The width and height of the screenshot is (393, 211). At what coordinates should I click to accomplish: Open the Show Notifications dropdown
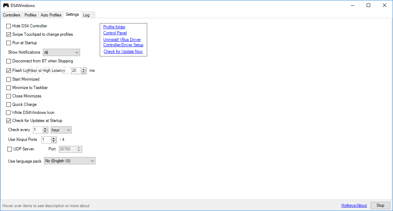coord(61,53)
